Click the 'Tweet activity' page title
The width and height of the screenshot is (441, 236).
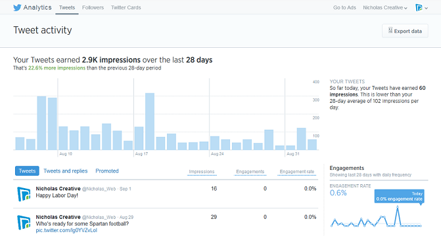tap(43, 30)
